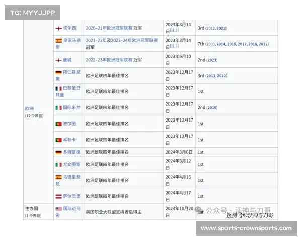Screen dimensions: 302x241
Task: Click year 2020 in the 拜仁慕尼黑 row
Action: (x=221, y=76)
